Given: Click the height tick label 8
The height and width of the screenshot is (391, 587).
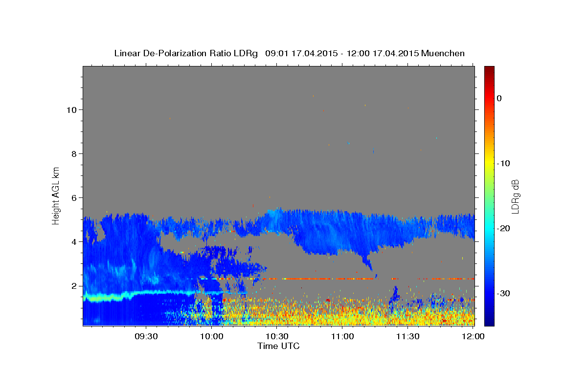Looking at the screenshot, I should [x=73, y=153].
